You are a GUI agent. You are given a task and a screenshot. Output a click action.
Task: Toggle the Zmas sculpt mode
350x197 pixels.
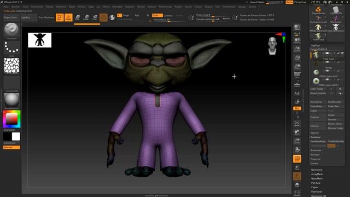[157, 15]
